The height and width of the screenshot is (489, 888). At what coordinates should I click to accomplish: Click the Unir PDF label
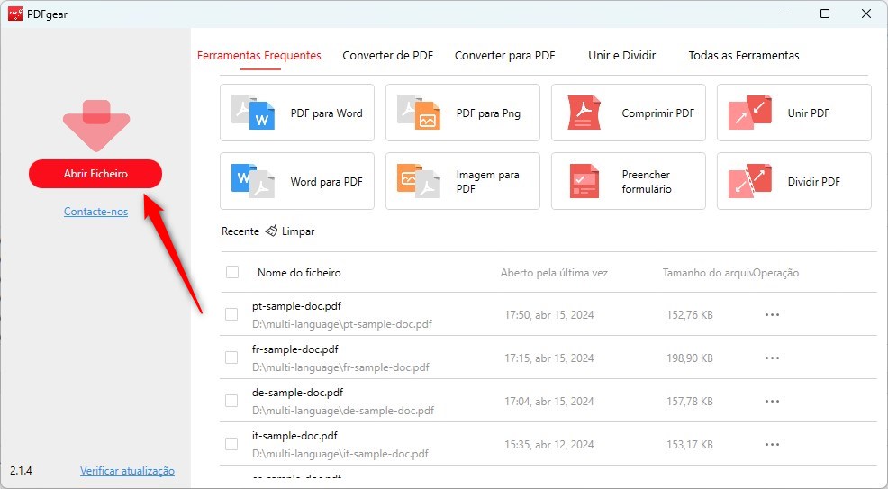[x=808, y=113]
